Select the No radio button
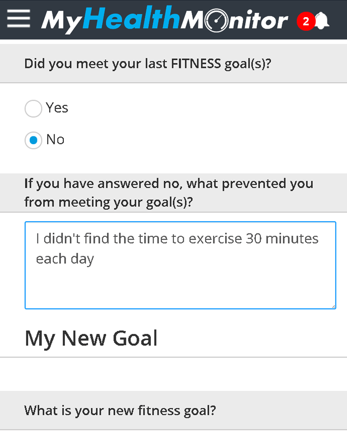 [x=33, y=140]
